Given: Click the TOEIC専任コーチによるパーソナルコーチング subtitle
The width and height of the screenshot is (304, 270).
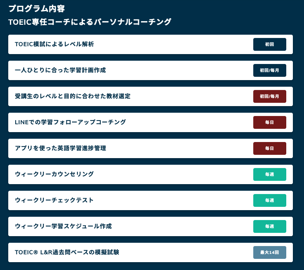Looking at the screenshot, I should tap(90, 22).
